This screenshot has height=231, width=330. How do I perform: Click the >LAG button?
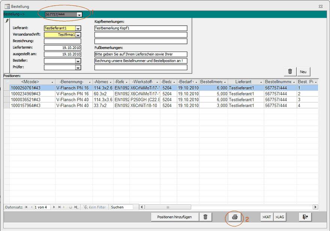pyautogui.click(x=279, y=217)
